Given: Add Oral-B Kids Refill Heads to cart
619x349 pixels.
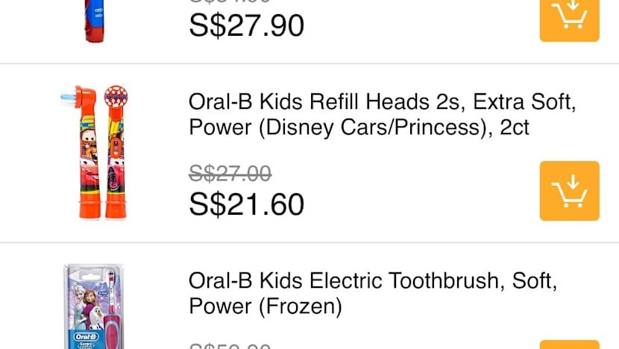Looking at the screenshot, I should (569, 191).
